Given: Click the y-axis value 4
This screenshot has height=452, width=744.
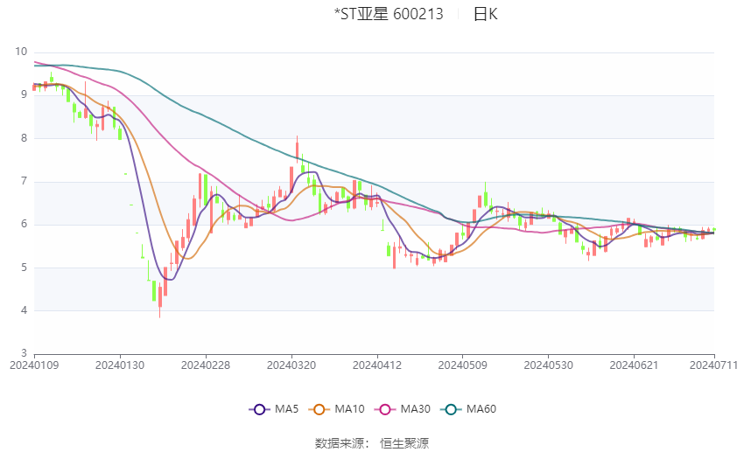Looking at the screenshot, I should 25,310.
